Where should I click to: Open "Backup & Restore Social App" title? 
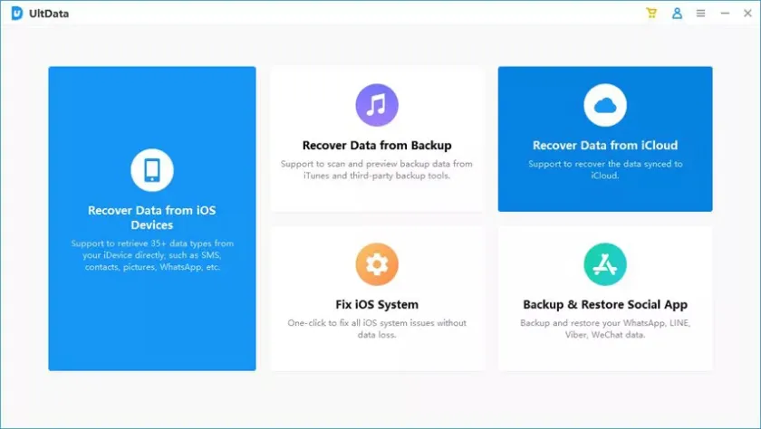click(605, 305)
